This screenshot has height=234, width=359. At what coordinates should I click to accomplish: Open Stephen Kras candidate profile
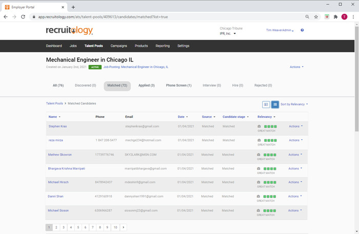(x=57, y=126)
